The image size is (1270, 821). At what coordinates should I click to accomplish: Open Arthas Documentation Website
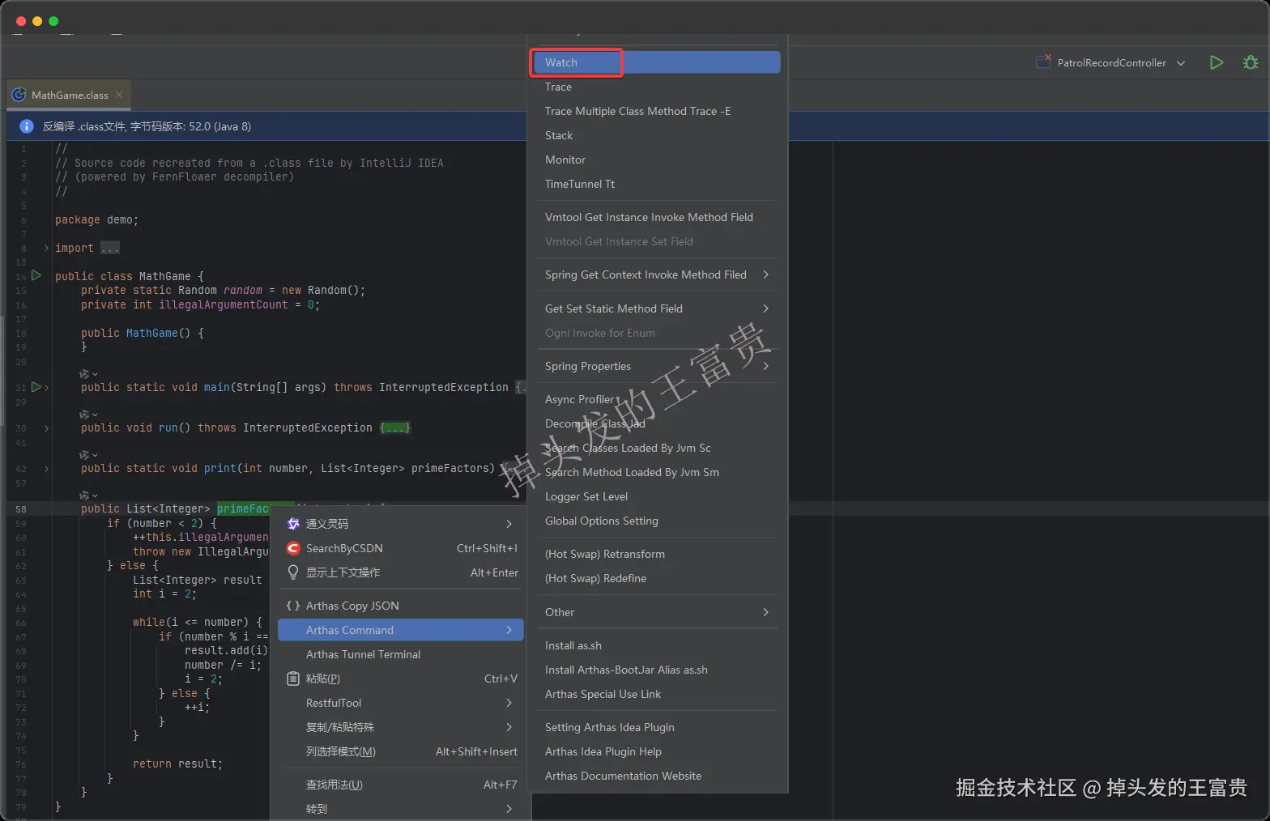pyautogui.click(x=657, y=776)
